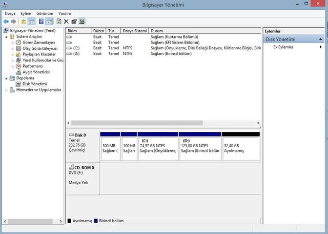Image resolution: width=328 pixels, height=234 pixels.
Task: Click the Birincil bölüm blue legend swatch
Action: click(x=96, y=221)
